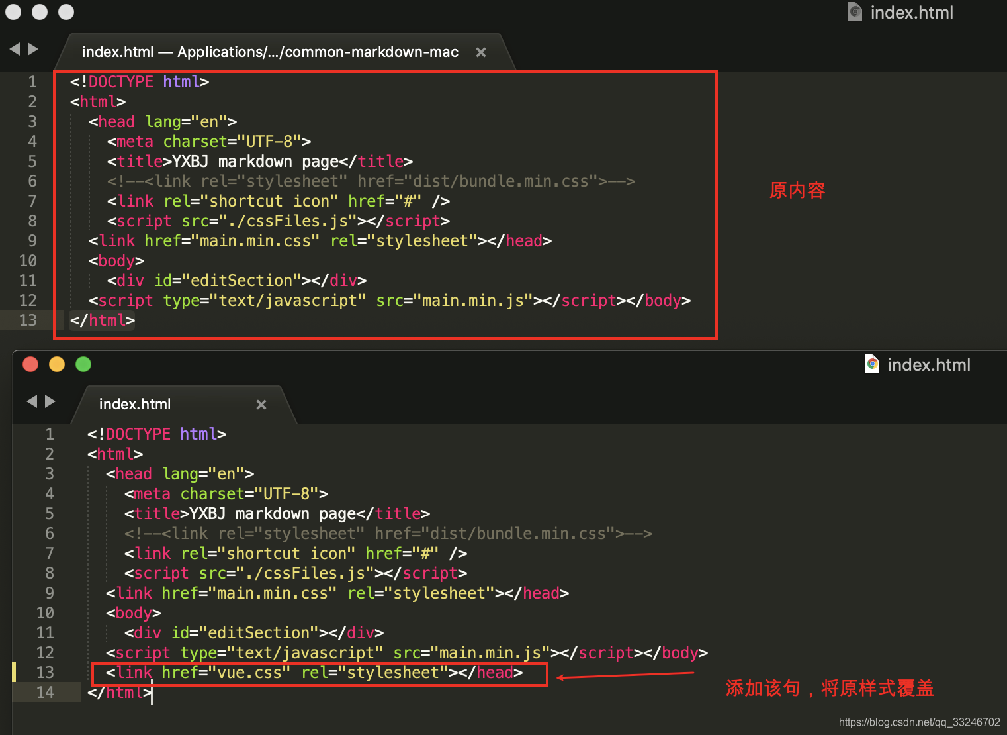Click closing </html> tag in lower editor
The image size is (1007, 735).
[x=120, y=693]
